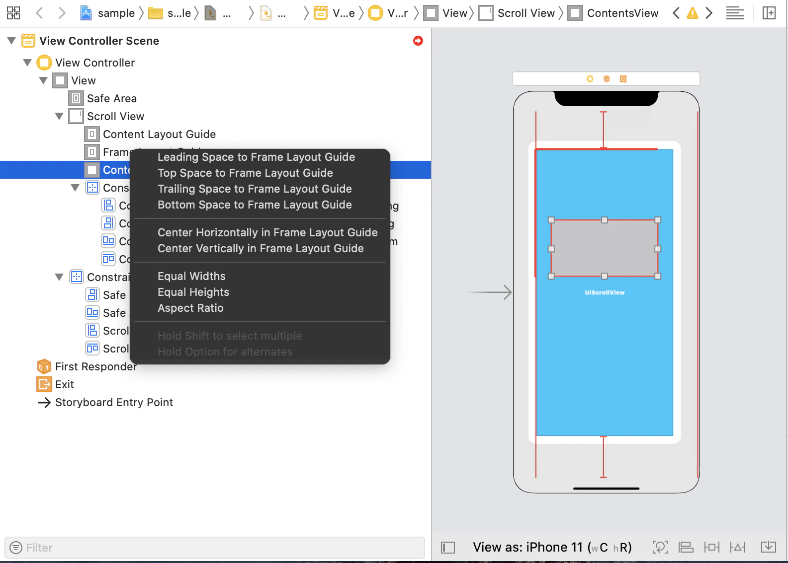This screenshot has width=788, height=563.
Task: Select First Responder cube in scene dock
Action: pyautogui.click(x=607, y=79)
